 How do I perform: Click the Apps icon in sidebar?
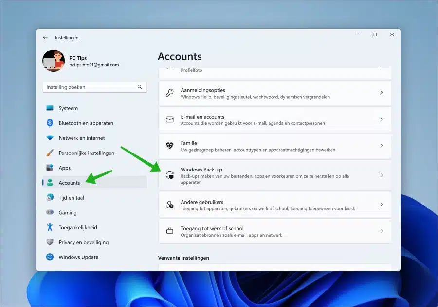[50, 168]
